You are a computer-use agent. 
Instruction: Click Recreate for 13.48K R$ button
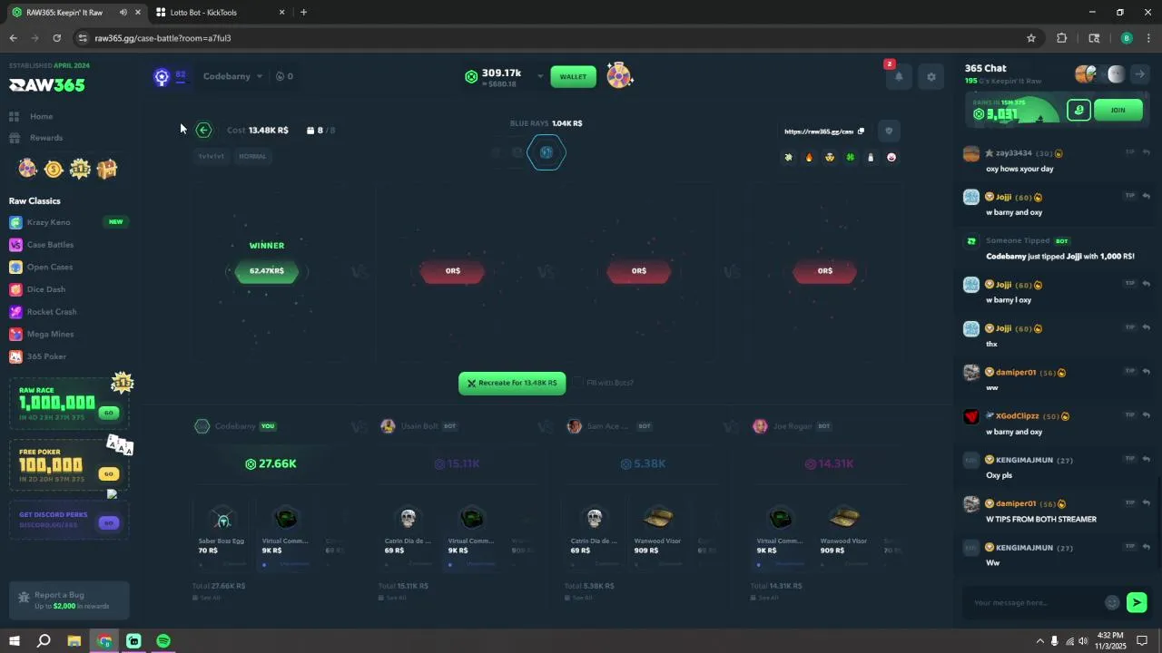[x=512, y=383]
